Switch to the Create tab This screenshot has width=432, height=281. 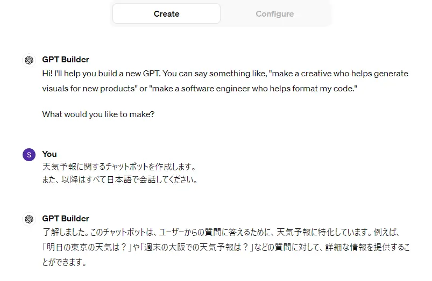(x=166, y=14)
